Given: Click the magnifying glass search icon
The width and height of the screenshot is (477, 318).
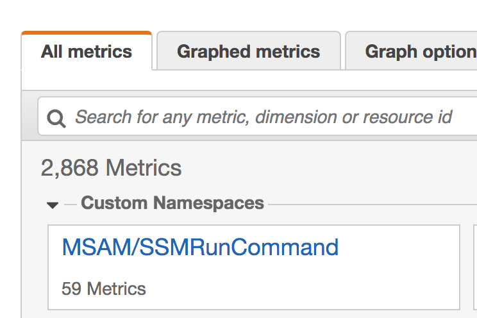Looking at the screenshot, I should pyautogui.click(x=56, y=119).
